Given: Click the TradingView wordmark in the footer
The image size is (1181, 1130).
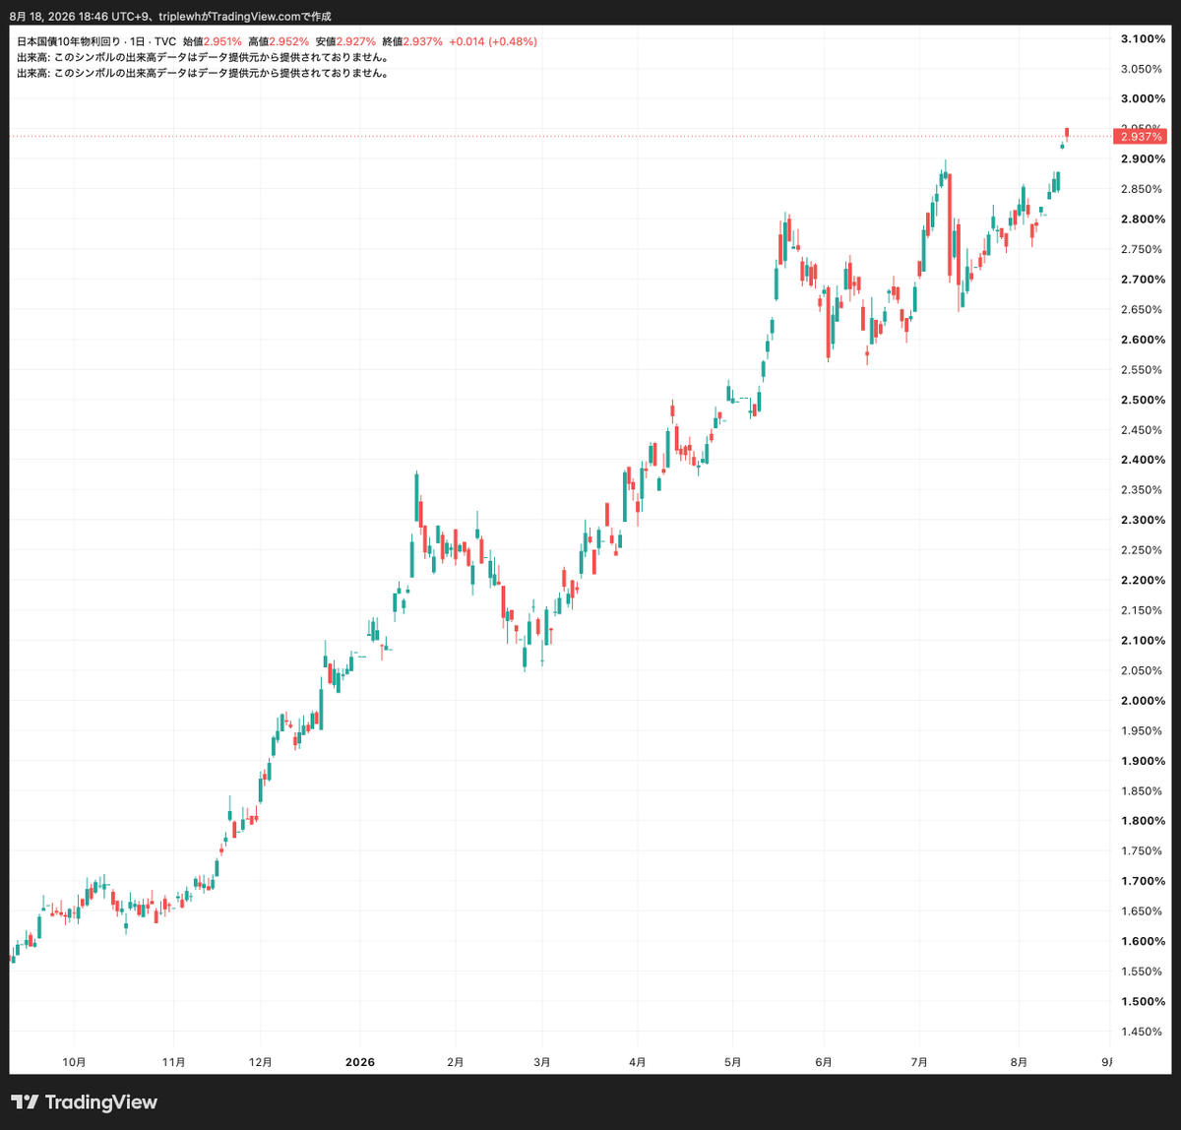Looking at the screenshot, I should (101, 1102).
